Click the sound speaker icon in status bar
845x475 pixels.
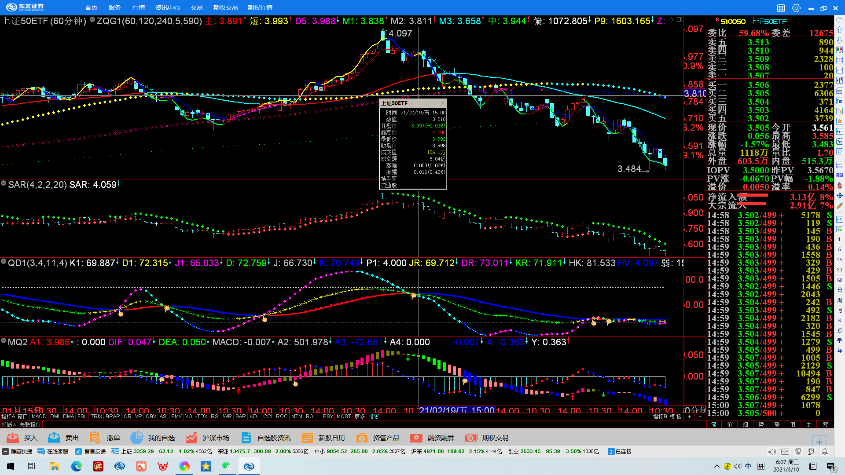[x=772, y=452]
